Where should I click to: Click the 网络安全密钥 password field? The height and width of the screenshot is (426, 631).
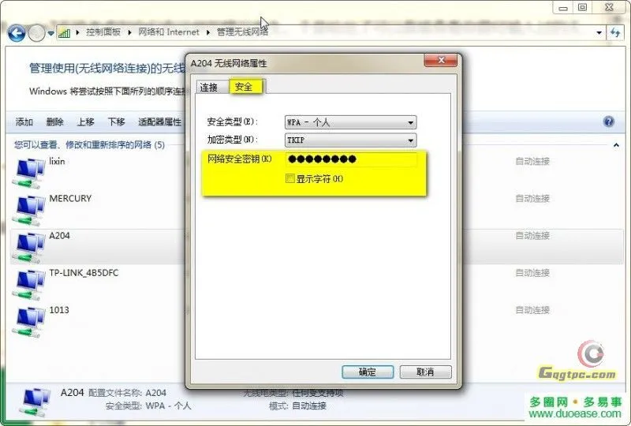coord(351,159)
